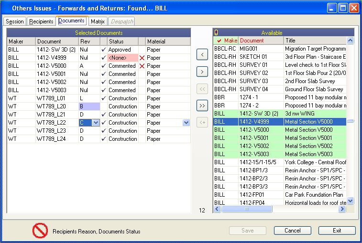This screenshot has height=243, width=362.
Task: Sort by the Rev column header
Action: pos(89,42)
